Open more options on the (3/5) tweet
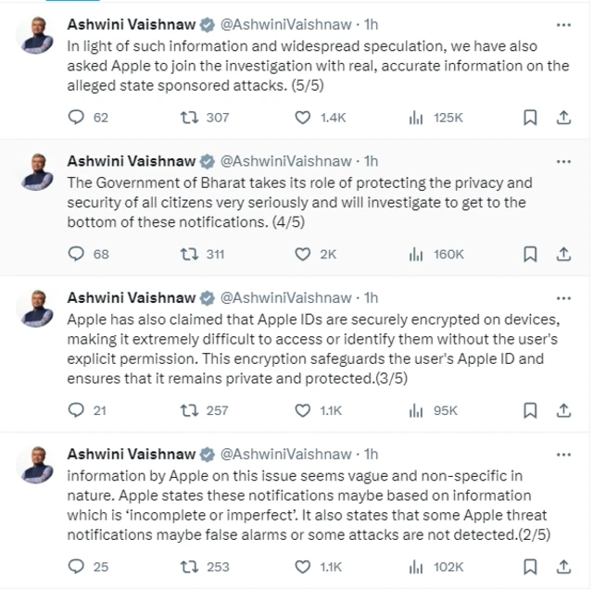593x589 pixels. (562, 297)
